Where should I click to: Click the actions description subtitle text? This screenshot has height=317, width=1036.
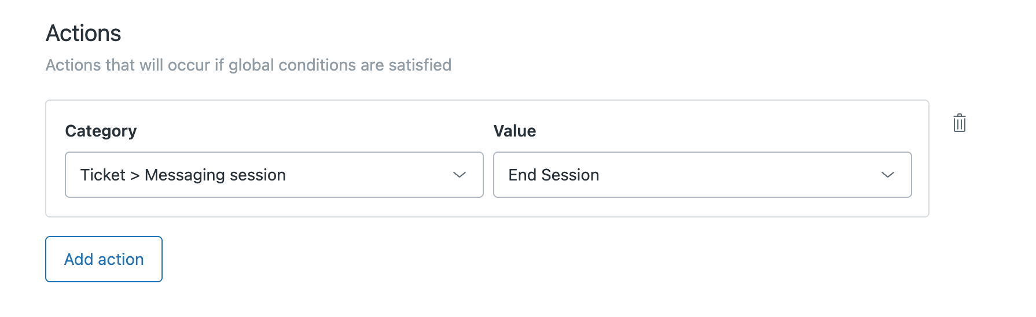tap(248, 65)
